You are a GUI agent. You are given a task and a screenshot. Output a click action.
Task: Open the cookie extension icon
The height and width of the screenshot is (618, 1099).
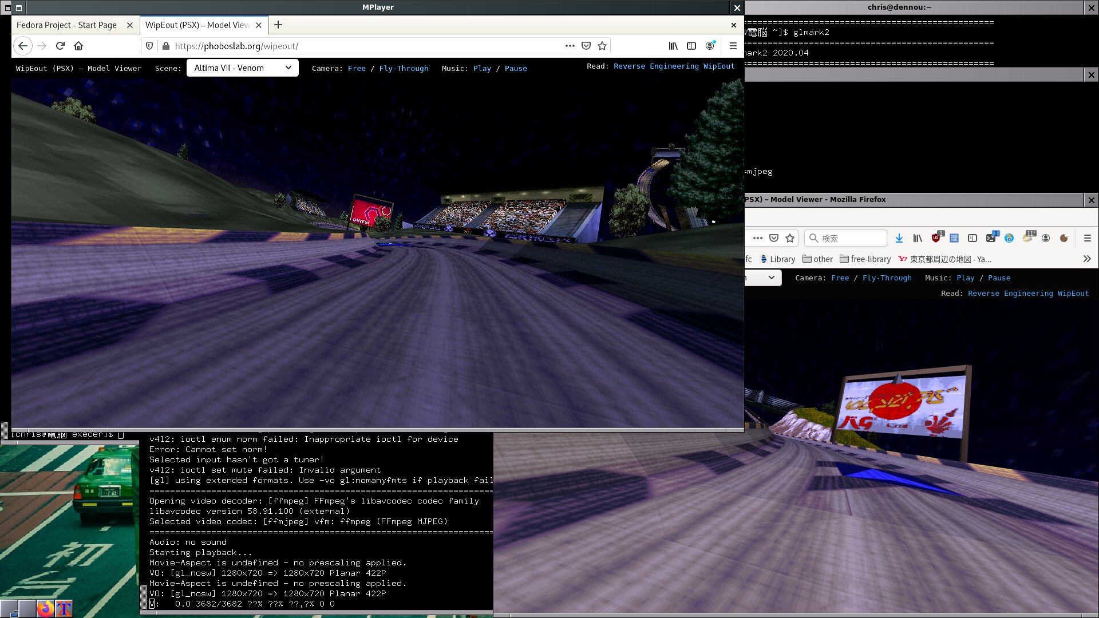tap(1064, 238)
